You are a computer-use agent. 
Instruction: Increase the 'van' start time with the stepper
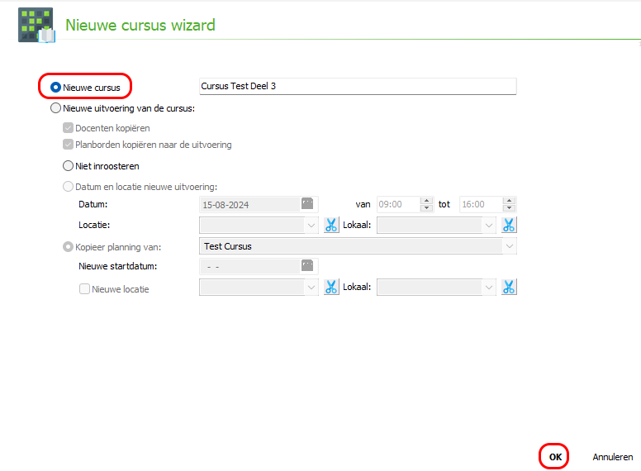tap(426, 201)
